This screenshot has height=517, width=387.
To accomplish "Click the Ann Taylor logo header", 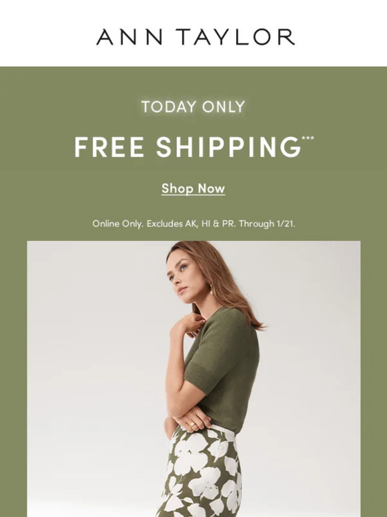I will tap(196, 37).
